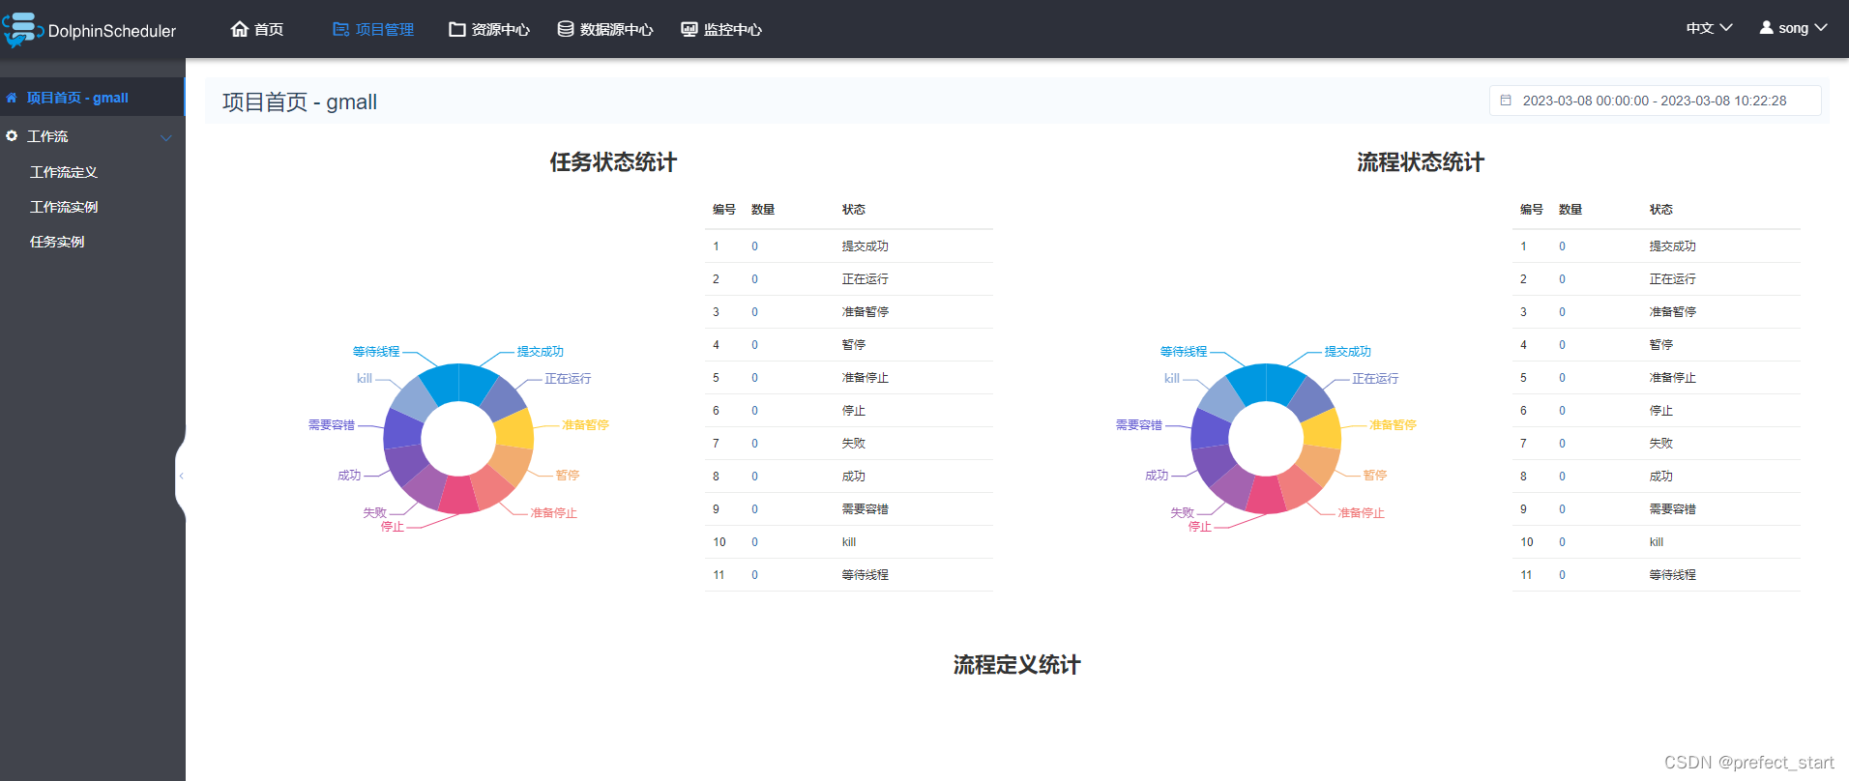Open the 中文 language dropdown
Viewport: 1849px width, 781px height.
[x=1709, y=28]
